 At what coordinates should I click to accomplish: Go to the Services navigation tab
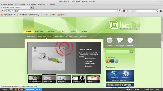coord(62,31)
